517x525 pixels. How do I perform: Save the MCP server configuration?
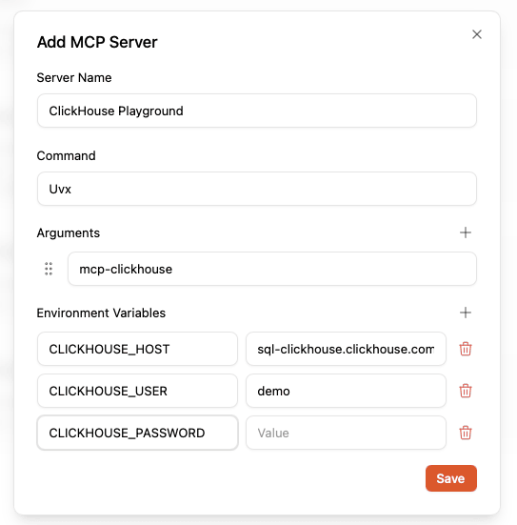tap(450, 478)
